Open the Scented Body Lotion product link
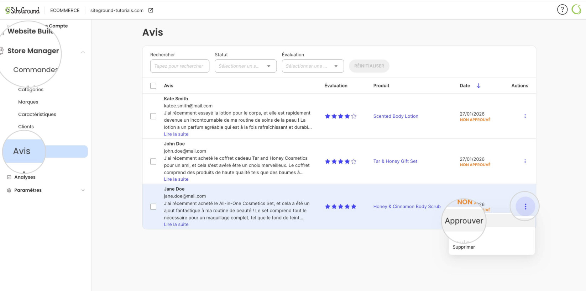Viewport: 586px width, 291px height. (x=396, y=116)
